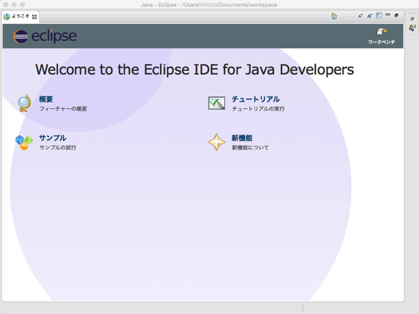Image resolution: width=419 pixels, height=314 pixels.
Task: Open the 概要 overview link
Action: [46, 100]
